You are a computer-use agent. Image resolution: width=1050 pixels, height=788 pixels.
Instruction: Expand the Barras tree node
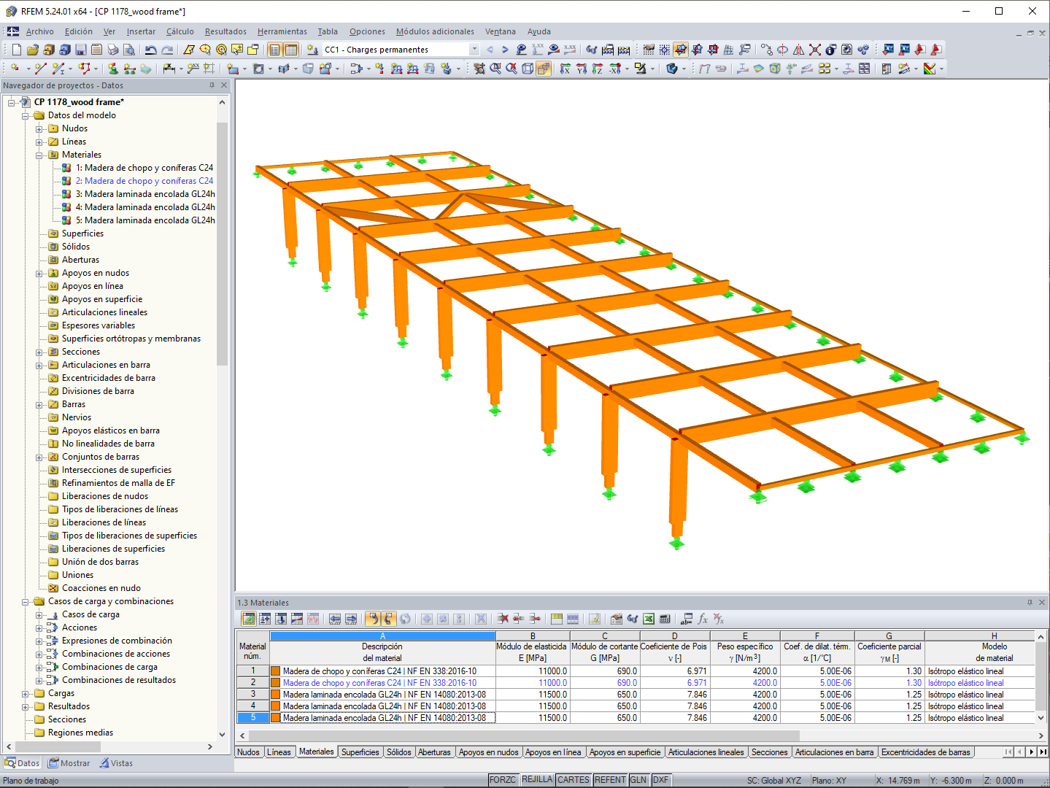pos(40,403)
